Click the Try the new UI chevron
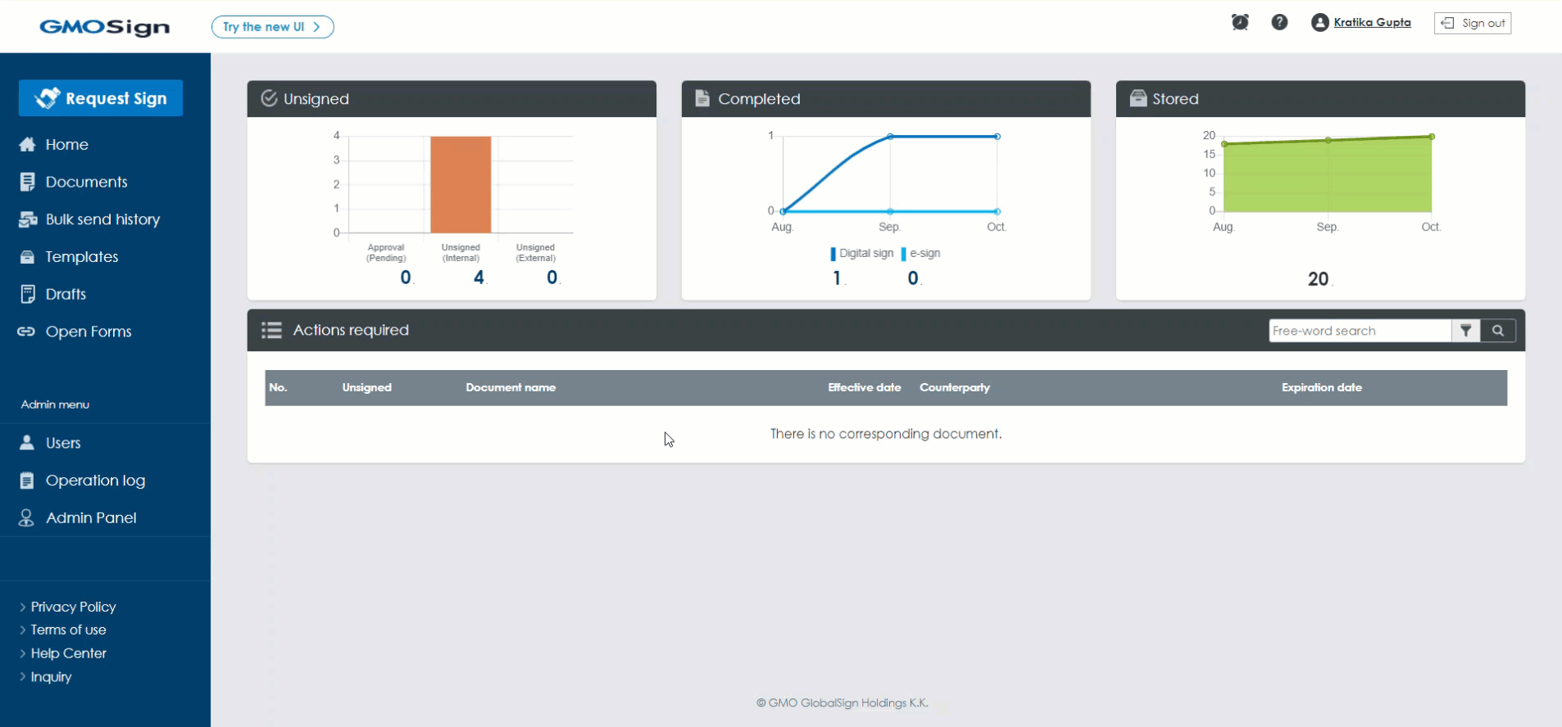This screenshot has width=1562, height=727. click(316, 27)
